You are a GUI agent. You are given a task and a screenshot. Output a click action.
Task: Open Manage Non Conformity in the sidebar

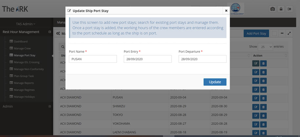coord(27,69)
